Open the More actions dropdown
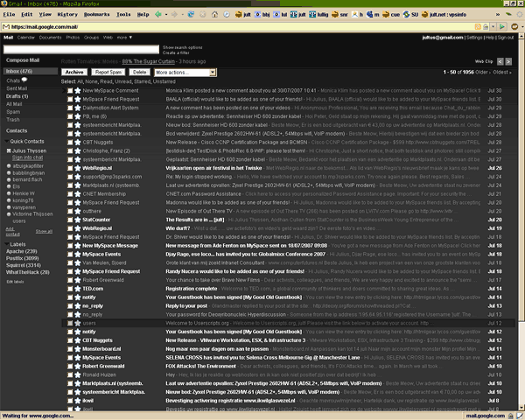This screenshot has width=525, height=420. pyautogui.click(x=185, y=73)
